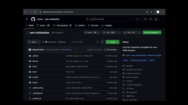Open the styles folder
188x105 pixels.
35,83
